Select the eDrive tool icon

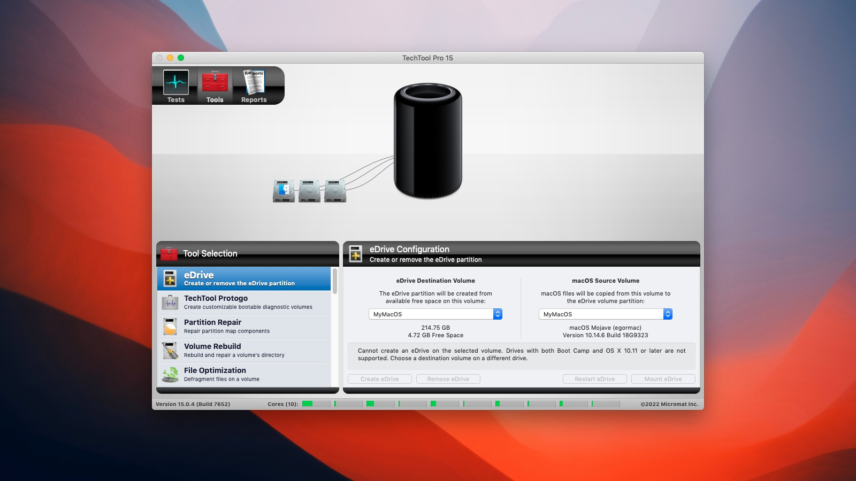point(170,278)
